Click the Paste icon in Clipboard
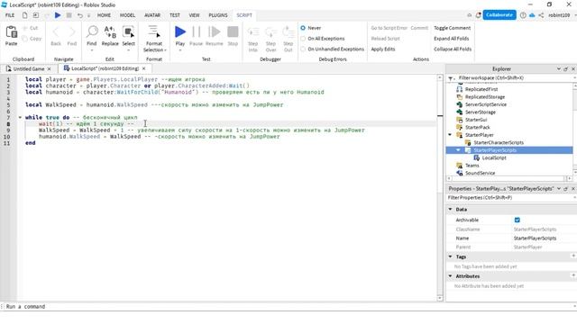This screenshot has width=577, height=324. (12, 32)
